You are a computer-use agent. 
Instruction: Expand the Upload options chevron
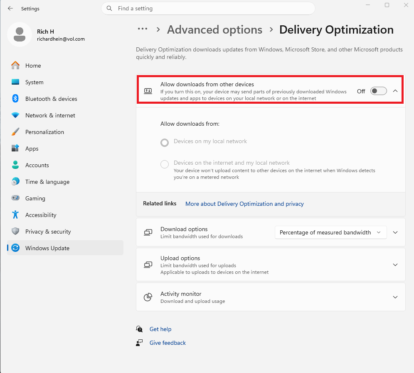[x=395, y=265]
